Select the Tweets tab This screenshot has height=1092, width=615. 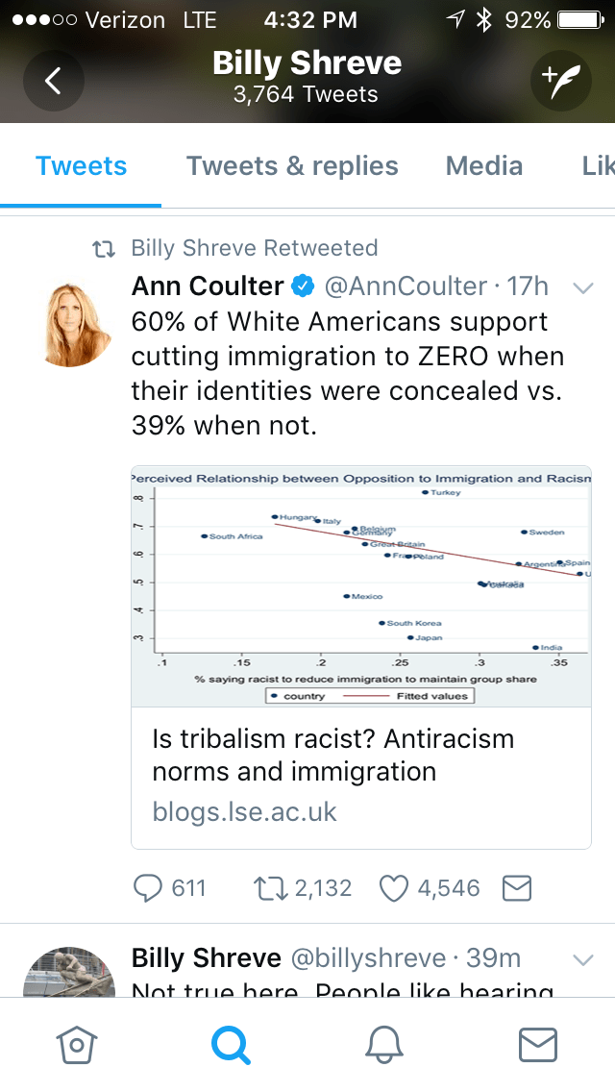[82, 165]
